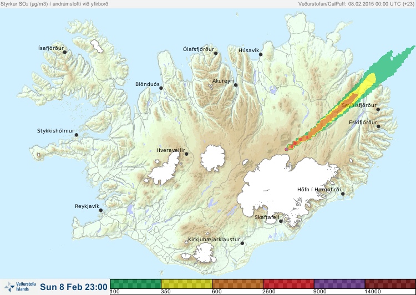Click the 'Hveravellir' label text
This screenshot has height=295, width=416.
point(171,150)
